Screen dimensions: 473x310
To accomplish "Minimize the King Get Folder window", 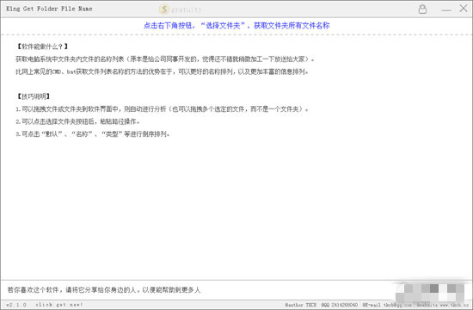I will point(446,10).
